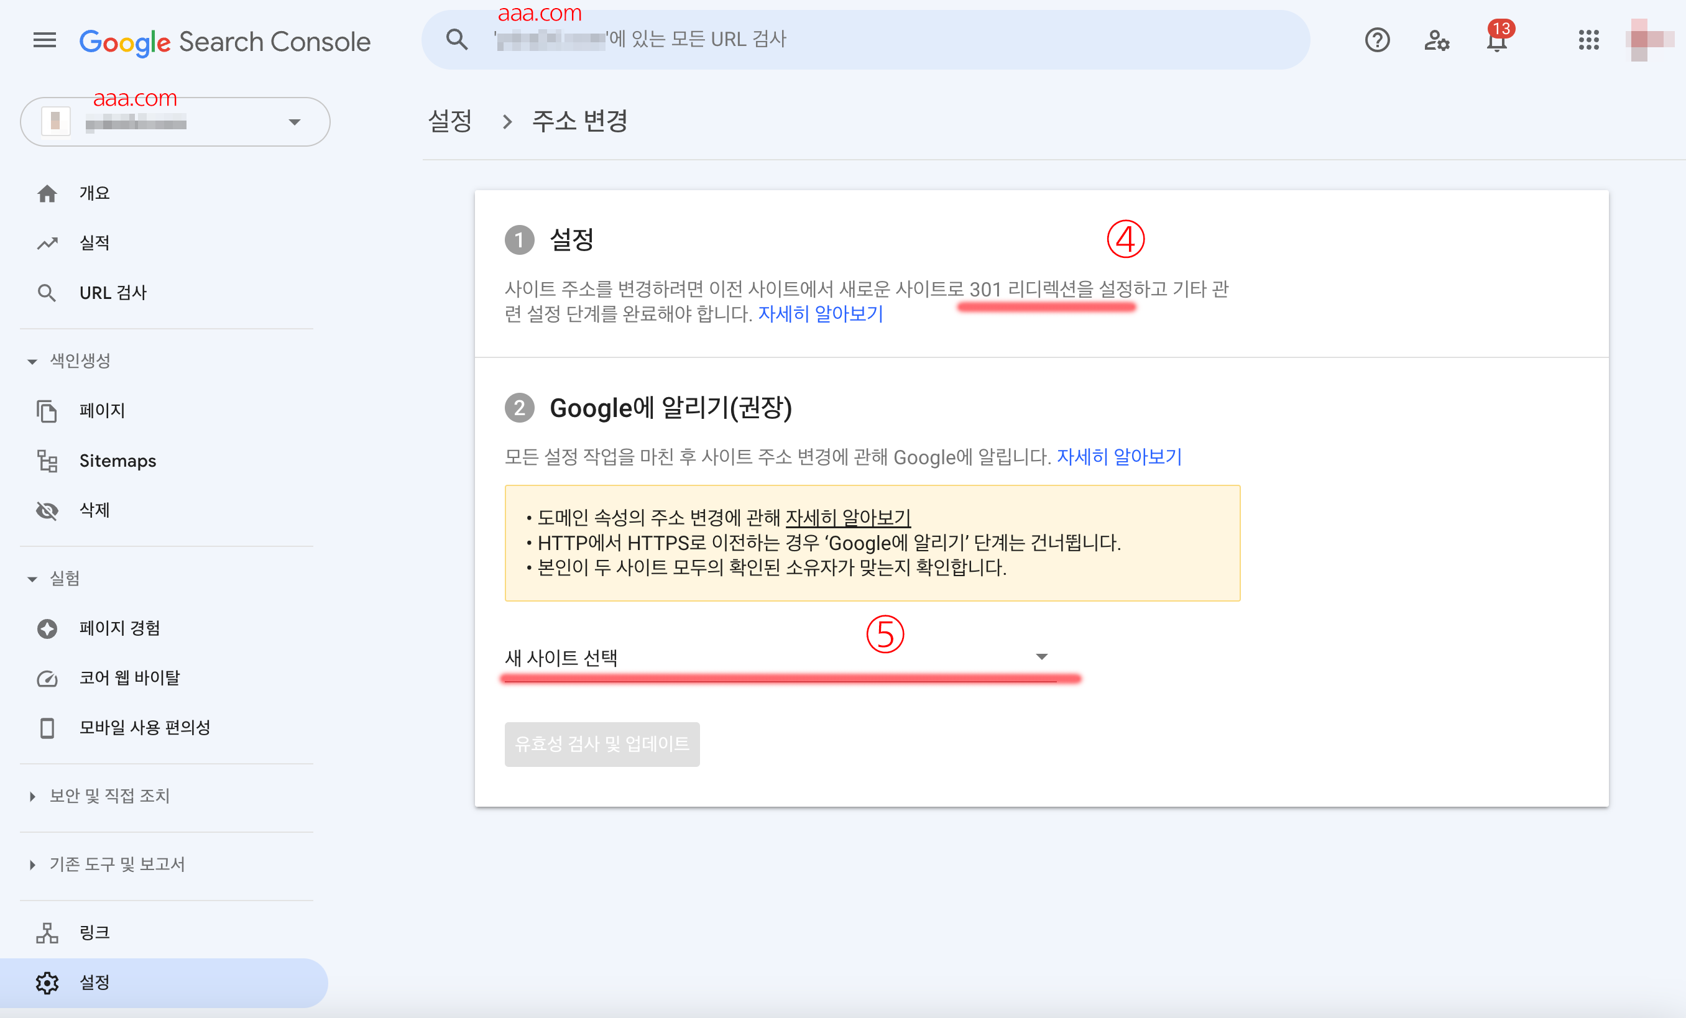Click 자세히 알아보기 link under 설정 step
Screen dimensions: 1686x1018
point(820,314)
